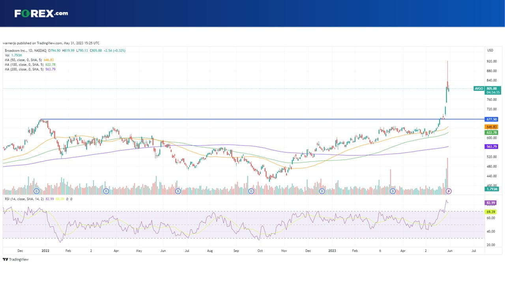Click the 720.00 price axis tick
This screenshot has width=505, height=284.
pyautogui.click(x=492, y=109)
